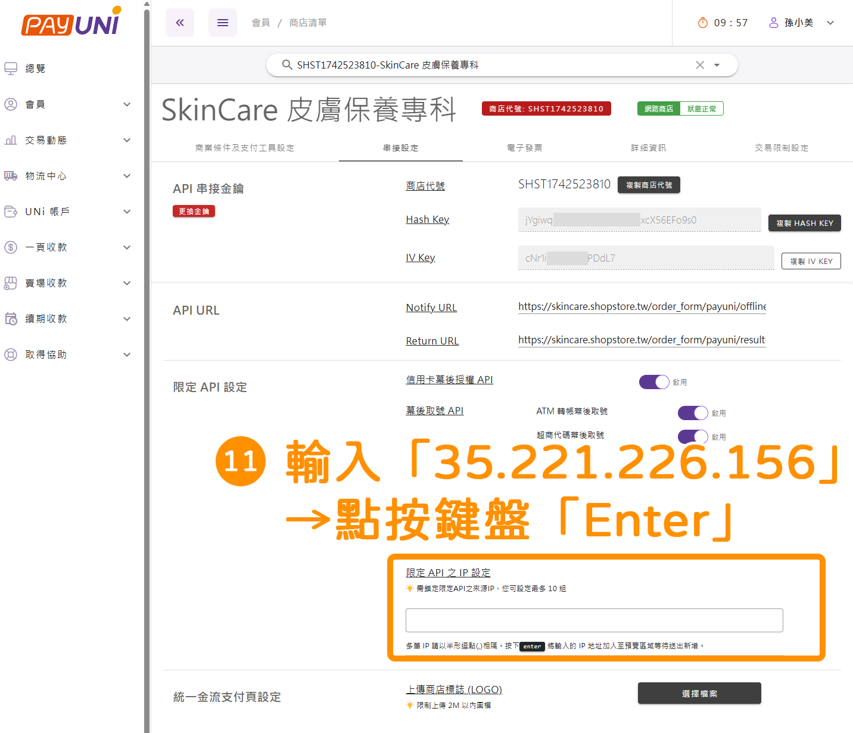This screenshot has height=733, width=853.
Task: Click the 交易動態 chart icon
Action: 11,140
